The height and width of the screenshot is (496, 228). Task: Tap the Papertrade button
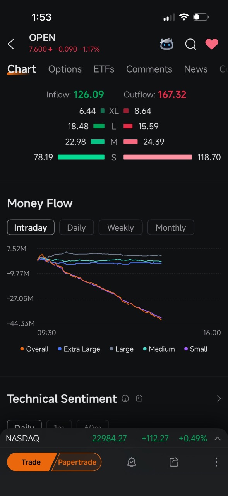77,462
